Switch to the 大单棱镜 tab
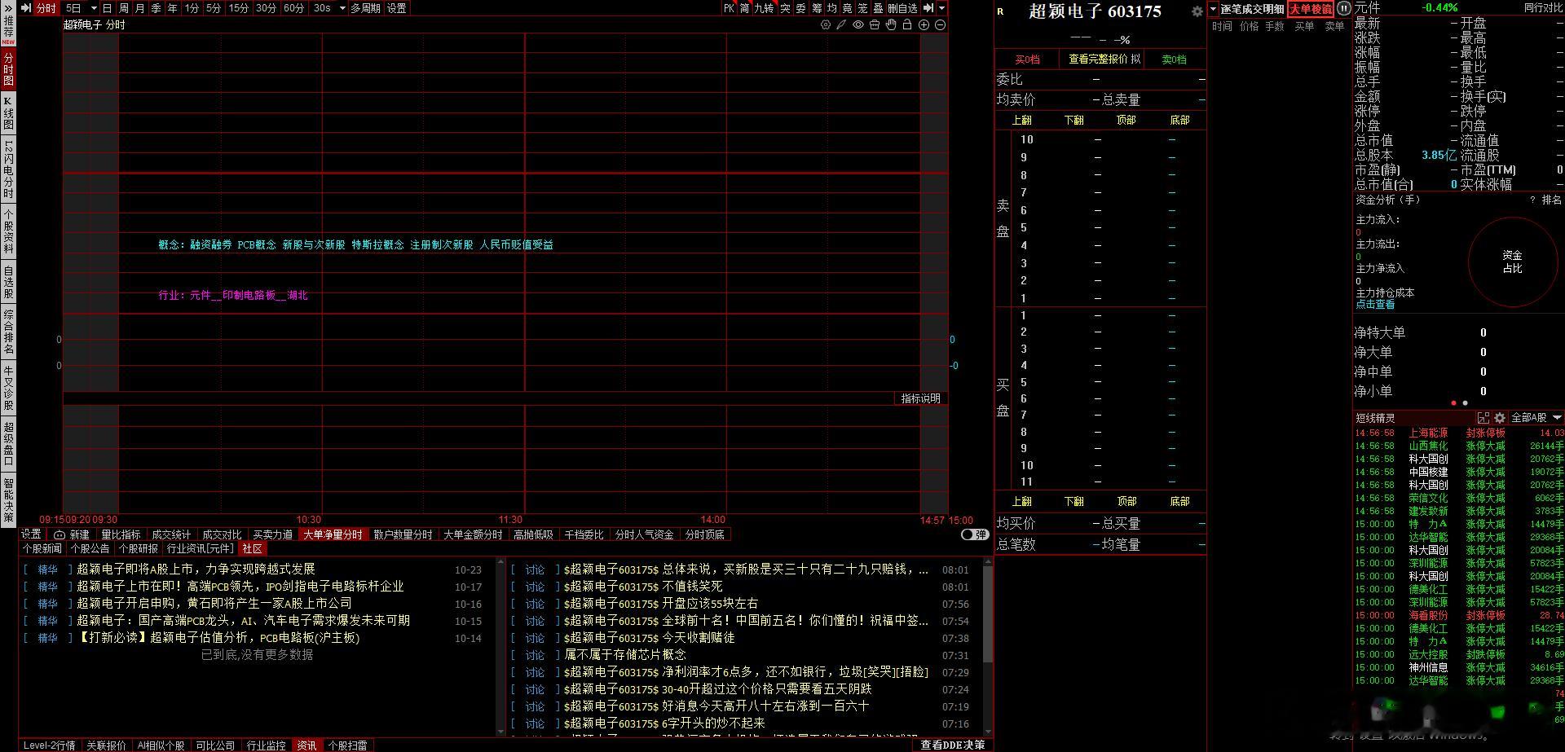 [x=1311, y=9]
